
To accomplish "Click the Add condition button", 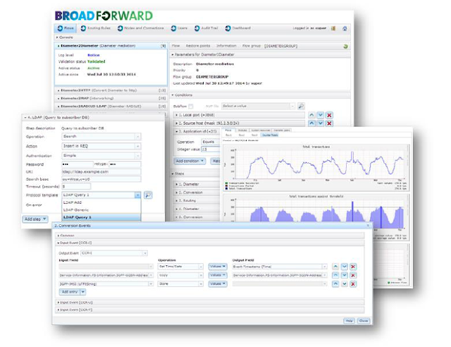I will 190,161.
